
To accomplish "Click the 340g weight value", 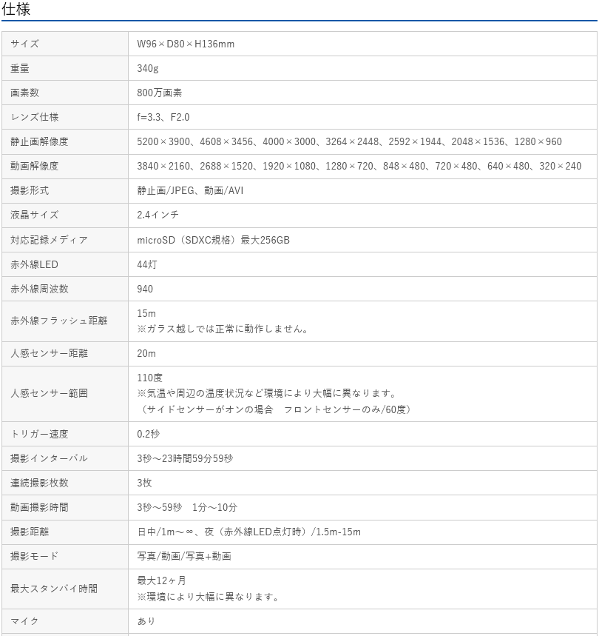I will (x=148, y=68).
